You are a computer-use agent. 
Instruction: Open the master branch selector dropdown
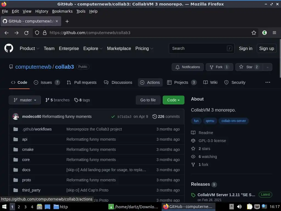coord(25,100)
